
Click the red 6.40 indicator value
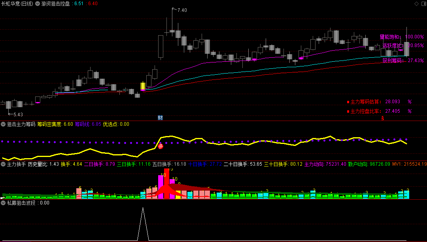coord(93,4)
